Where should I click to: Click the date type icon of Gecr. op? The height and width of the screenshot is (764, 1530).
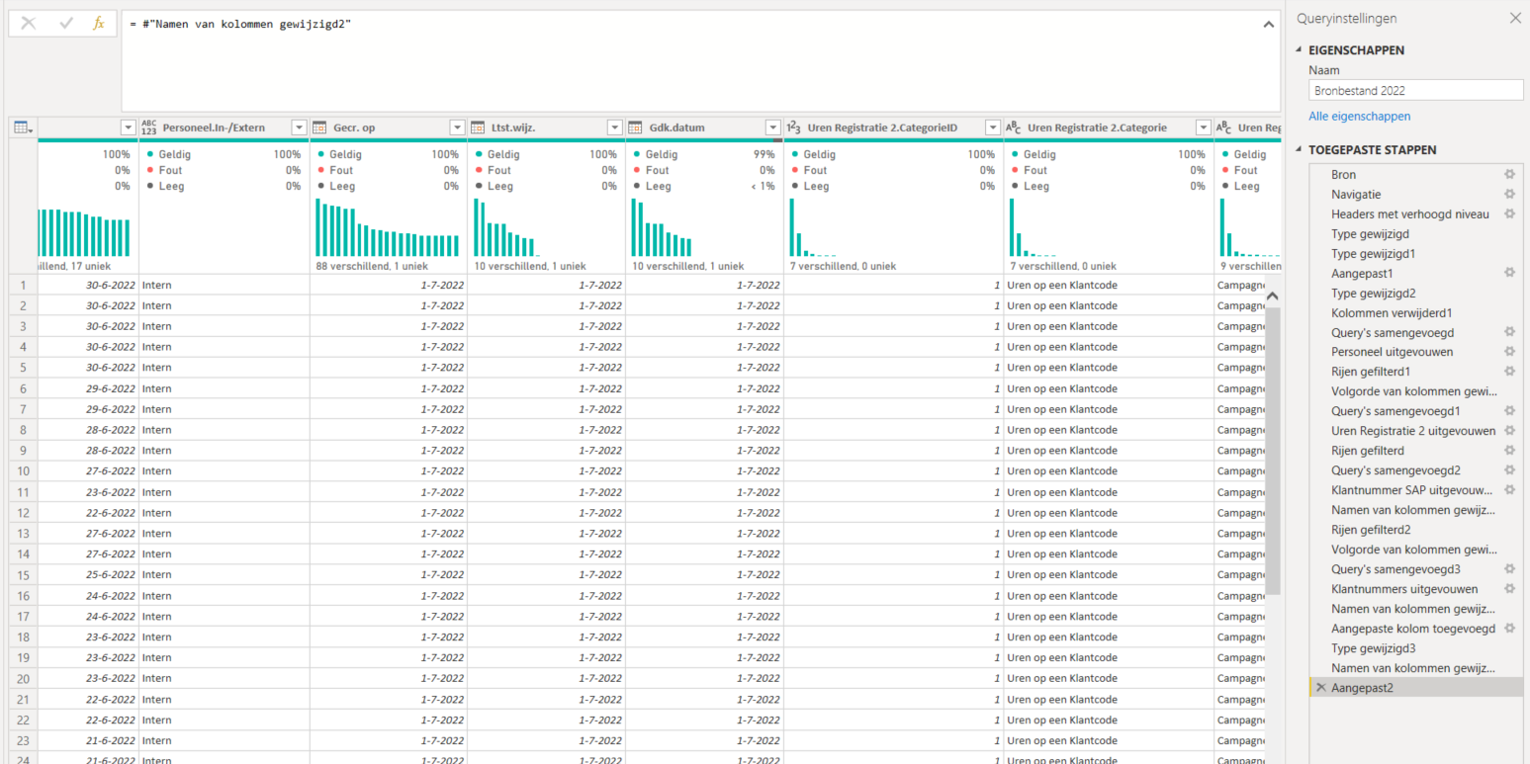319,127
